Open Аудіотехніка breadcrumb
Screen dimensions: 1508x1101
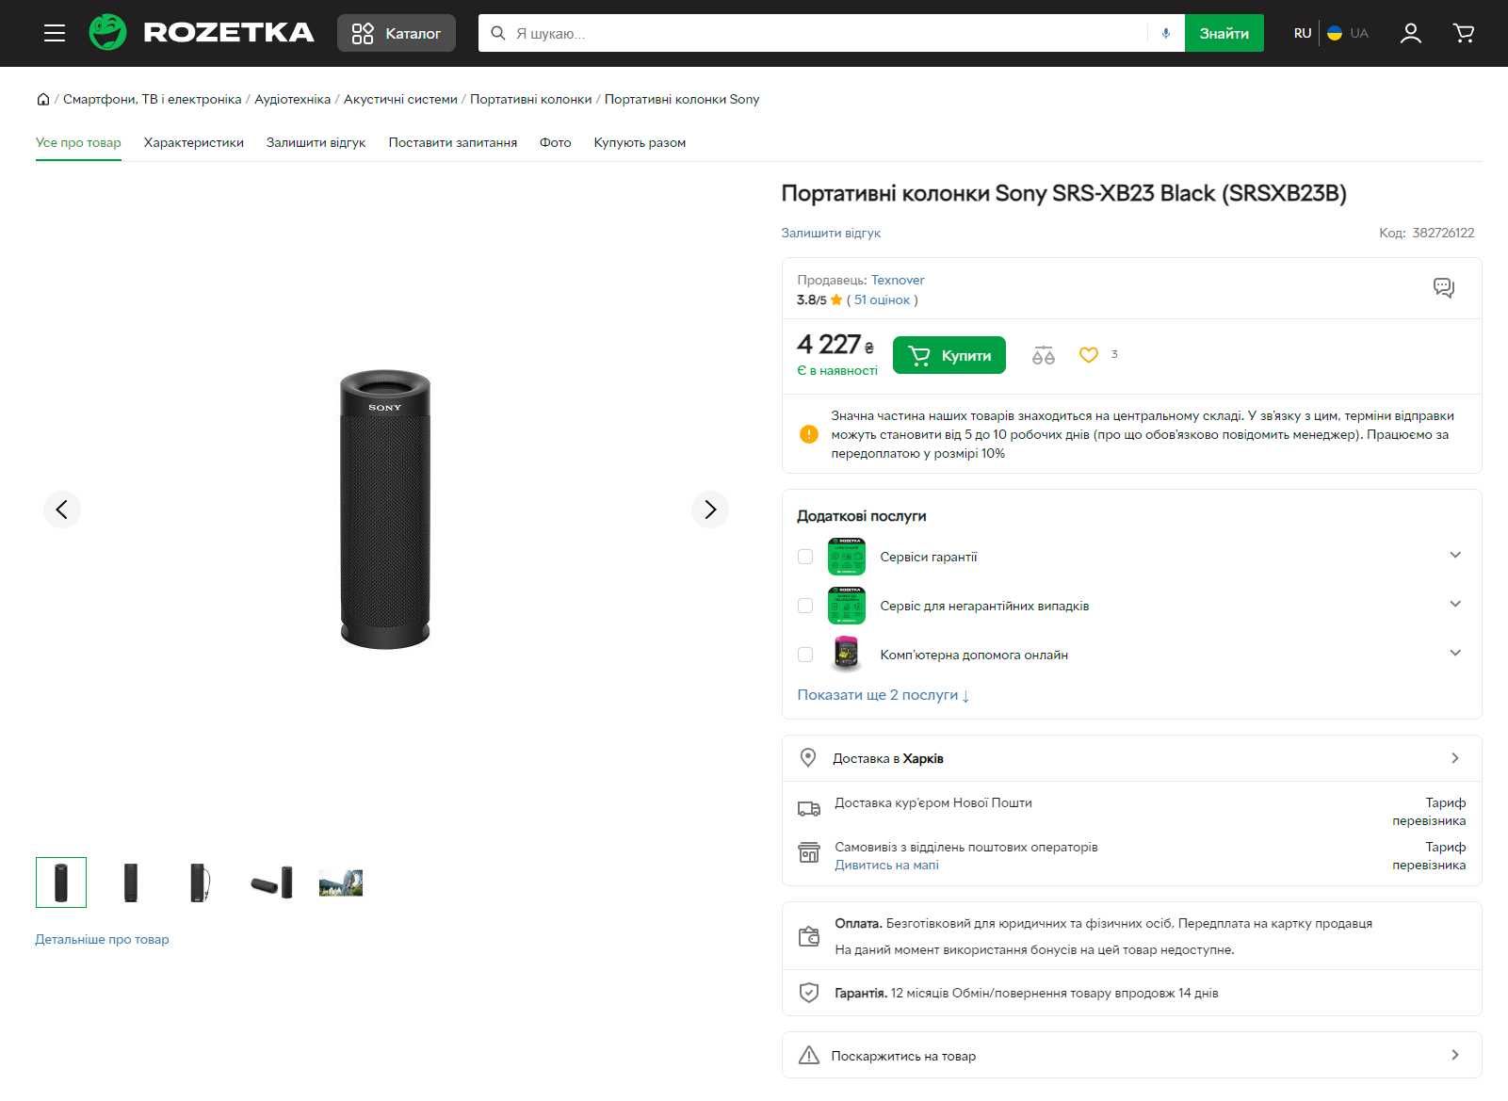pos(292,99)
